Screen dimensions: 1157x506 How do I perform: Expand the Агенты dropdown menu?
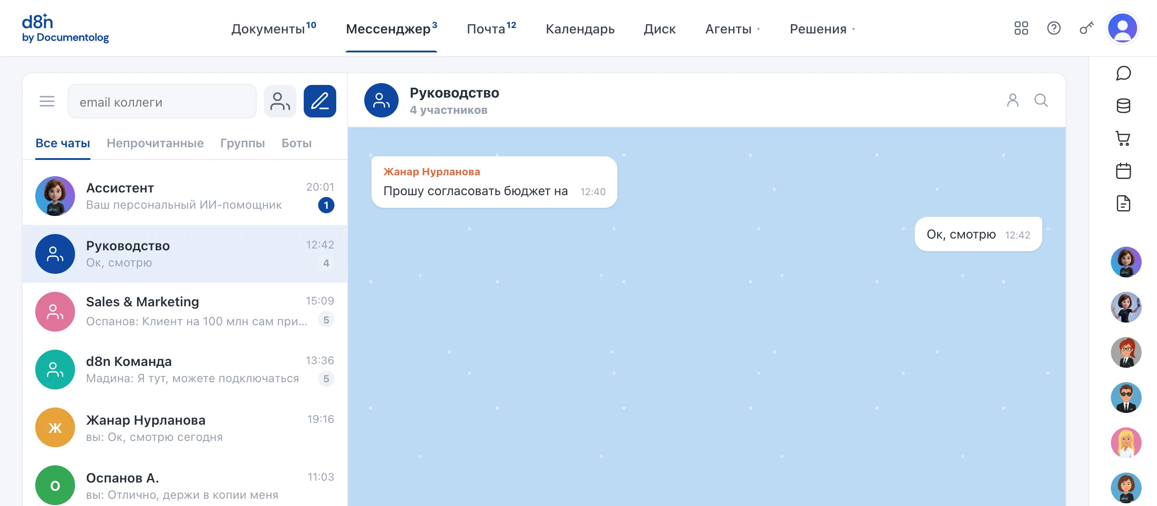point(733,29)
